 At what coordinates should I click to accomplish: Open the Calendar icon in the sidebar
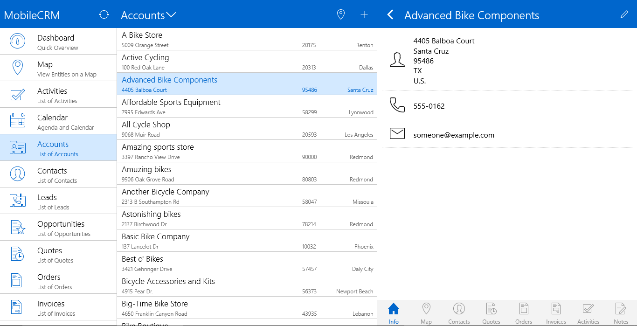pos(17,120)
